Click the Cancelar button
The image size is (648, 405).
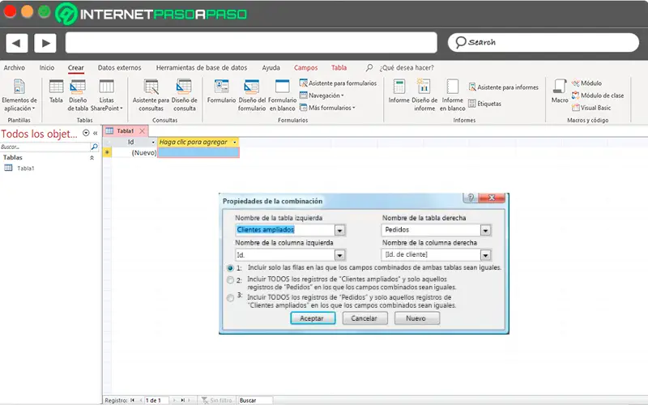(364, 318)
